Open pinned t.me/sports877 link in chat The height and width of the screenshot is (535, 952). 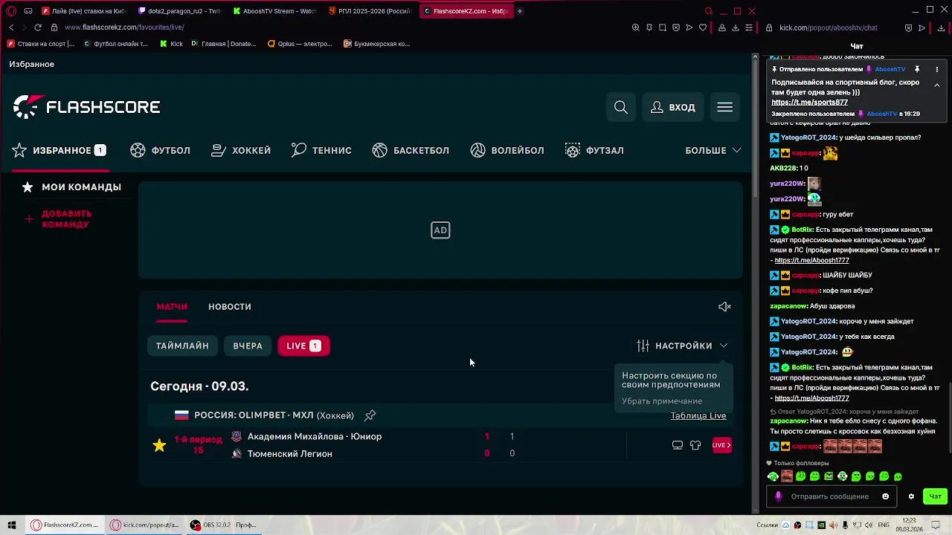(809, 103)
